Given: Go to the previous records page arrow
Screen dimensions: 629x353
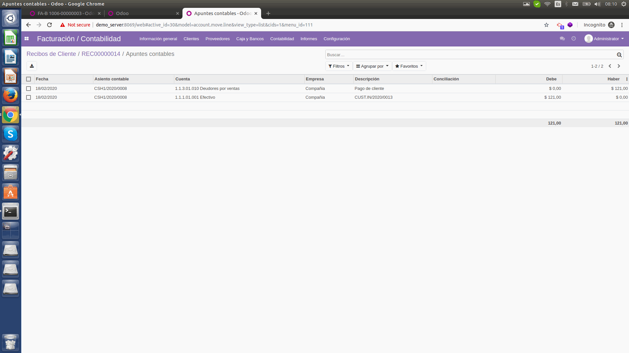Looking at the screenshot, I should pyautogui.click(x=610, y=66).
